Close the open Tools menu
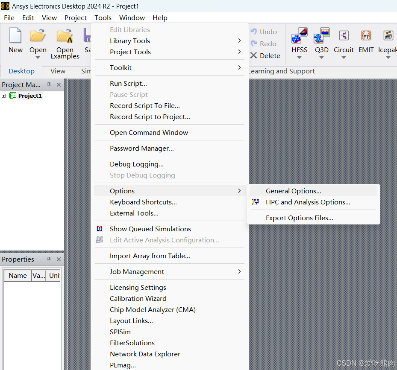The height and width of the screenshot is (370, 397). 103,17
